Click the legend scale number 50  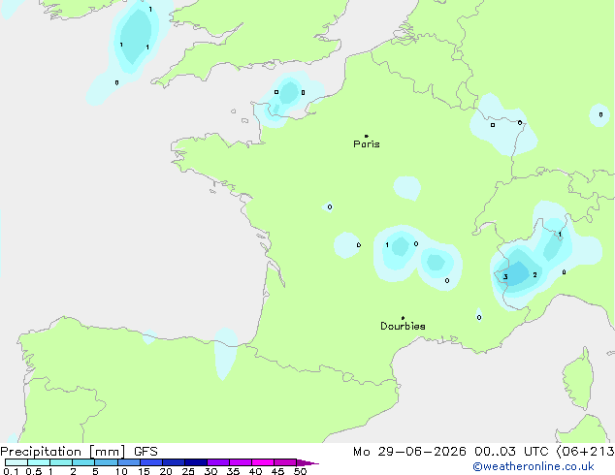coord(301,471)
